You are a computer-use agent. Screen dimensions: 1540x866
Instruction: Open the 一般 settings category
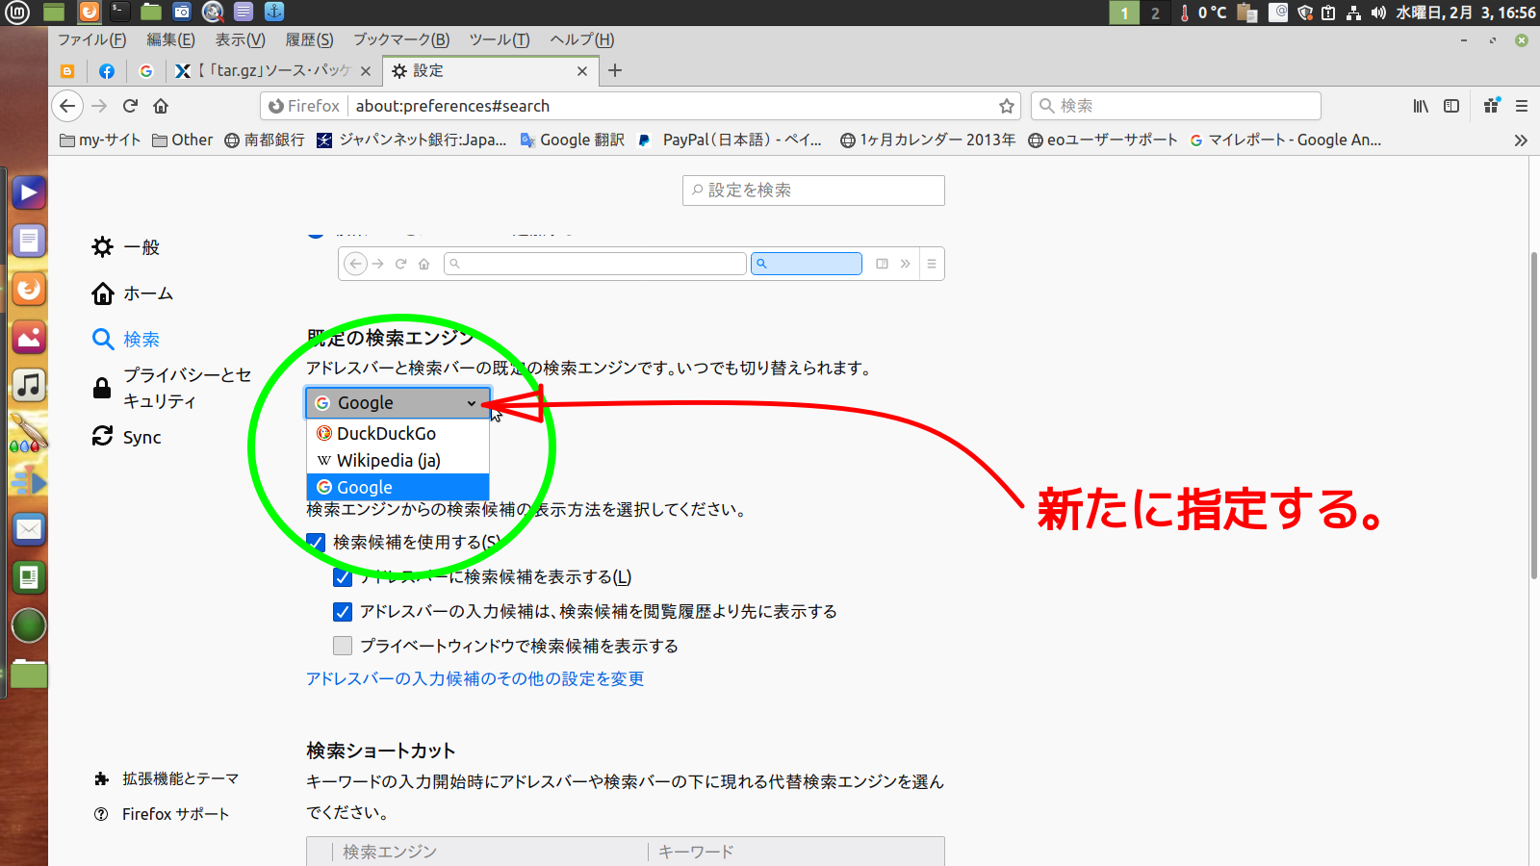125,247
